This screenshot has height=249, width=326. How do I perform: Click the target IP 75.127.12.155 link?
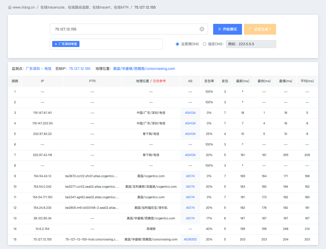click(79, 69)
